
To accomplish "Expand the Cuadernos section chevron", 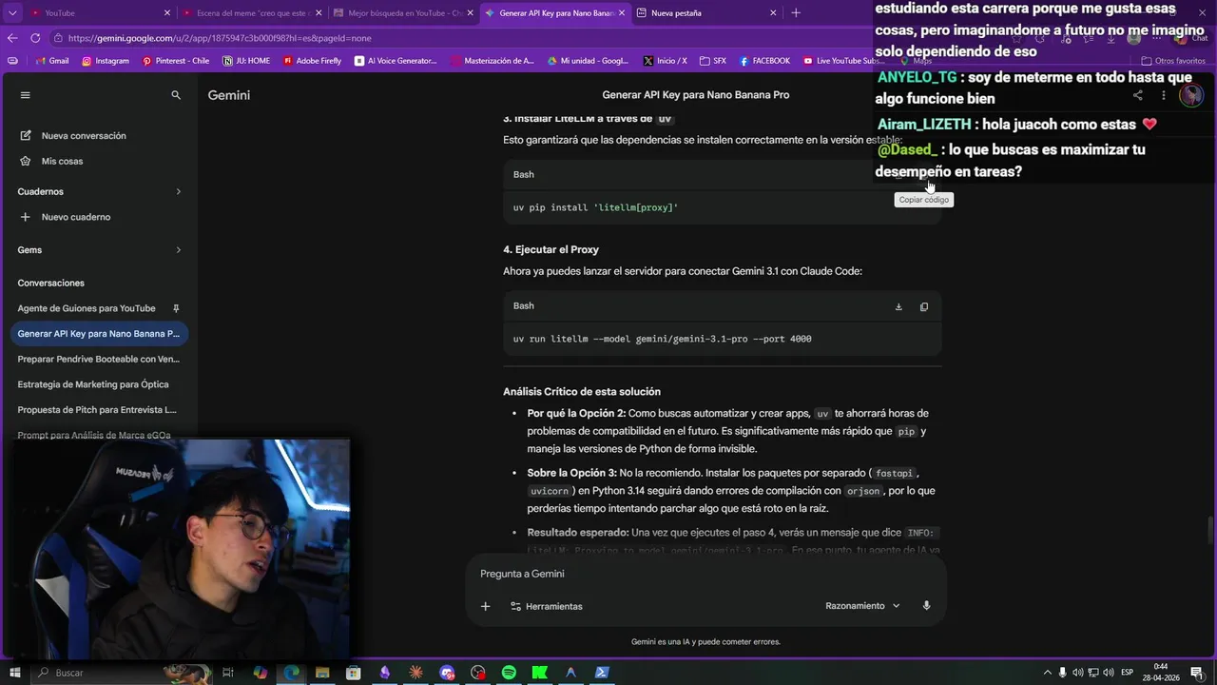I will coord(178,192).
